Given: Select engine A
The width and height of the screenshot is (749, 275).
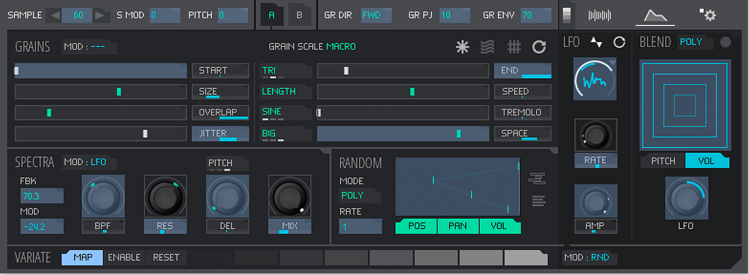Looking at the screenshot, I should pyautogui.click(x=272, y=15).
